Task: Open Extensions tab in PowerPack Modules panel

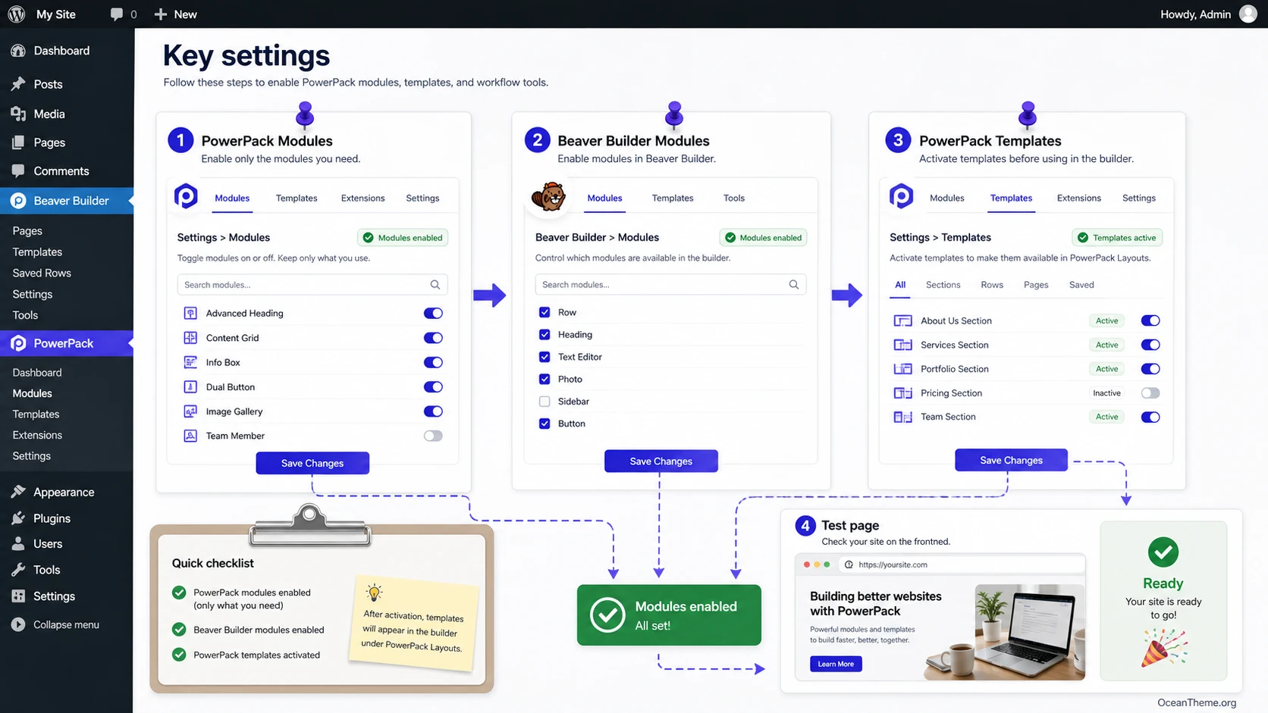Action: [363, 199]
